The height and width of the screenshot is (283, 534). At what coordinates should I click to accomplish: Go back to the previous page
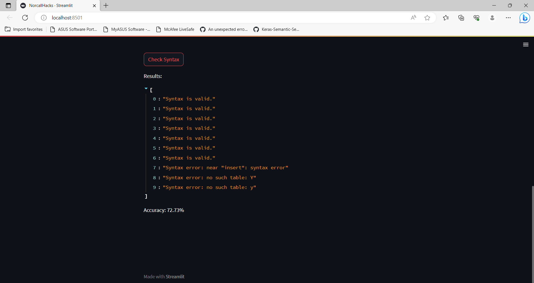[x=10, y=17]
